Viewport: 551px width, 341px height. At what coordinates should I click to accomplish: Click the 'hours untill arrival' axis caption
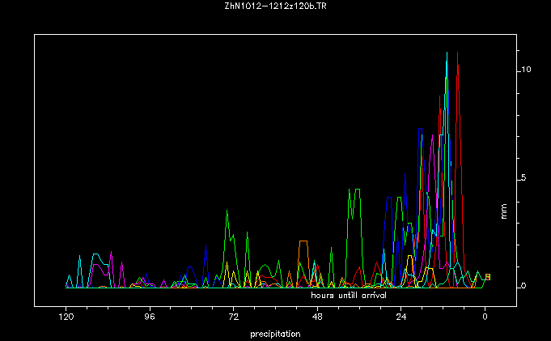[x=349, y=296]
